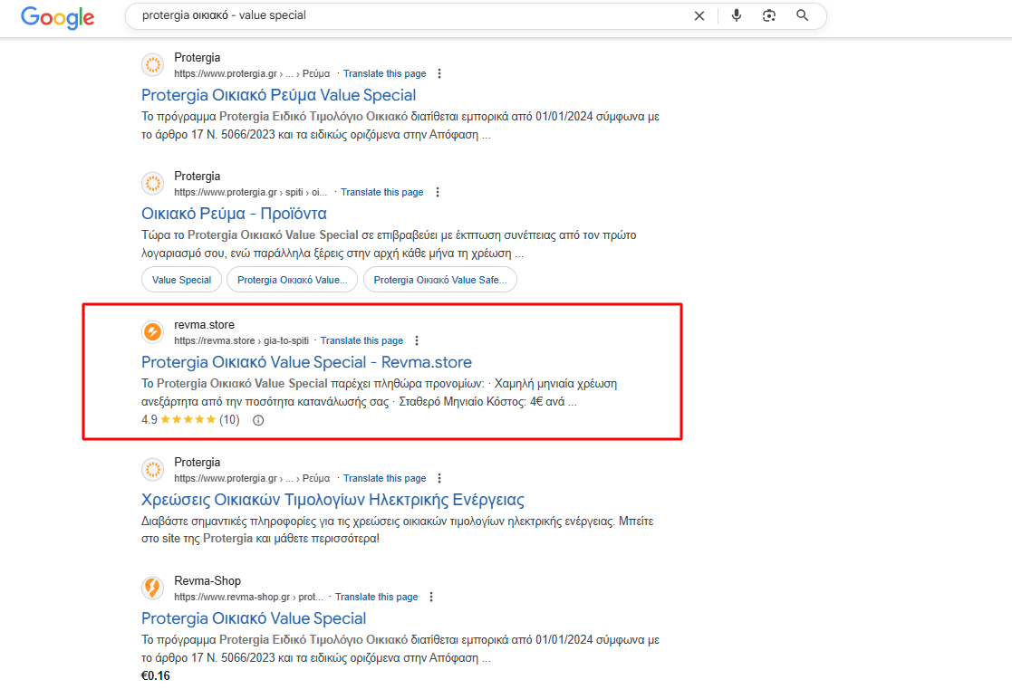Click the Google logo
1012x689 pixels.
pyautogui.click(x=57, y=16)
